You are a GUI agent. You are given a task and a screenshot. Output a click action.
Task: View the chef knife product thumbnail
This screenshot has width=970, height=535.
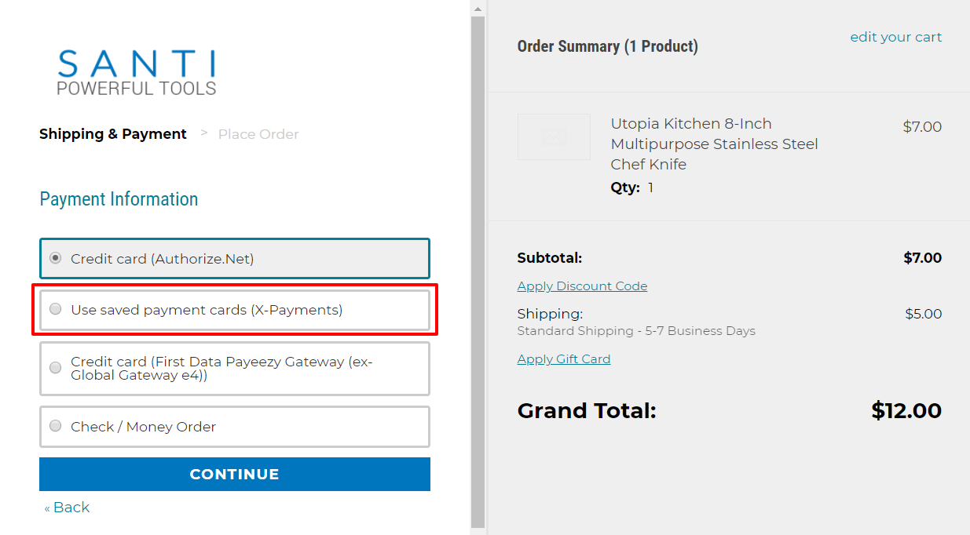[554, 136]
